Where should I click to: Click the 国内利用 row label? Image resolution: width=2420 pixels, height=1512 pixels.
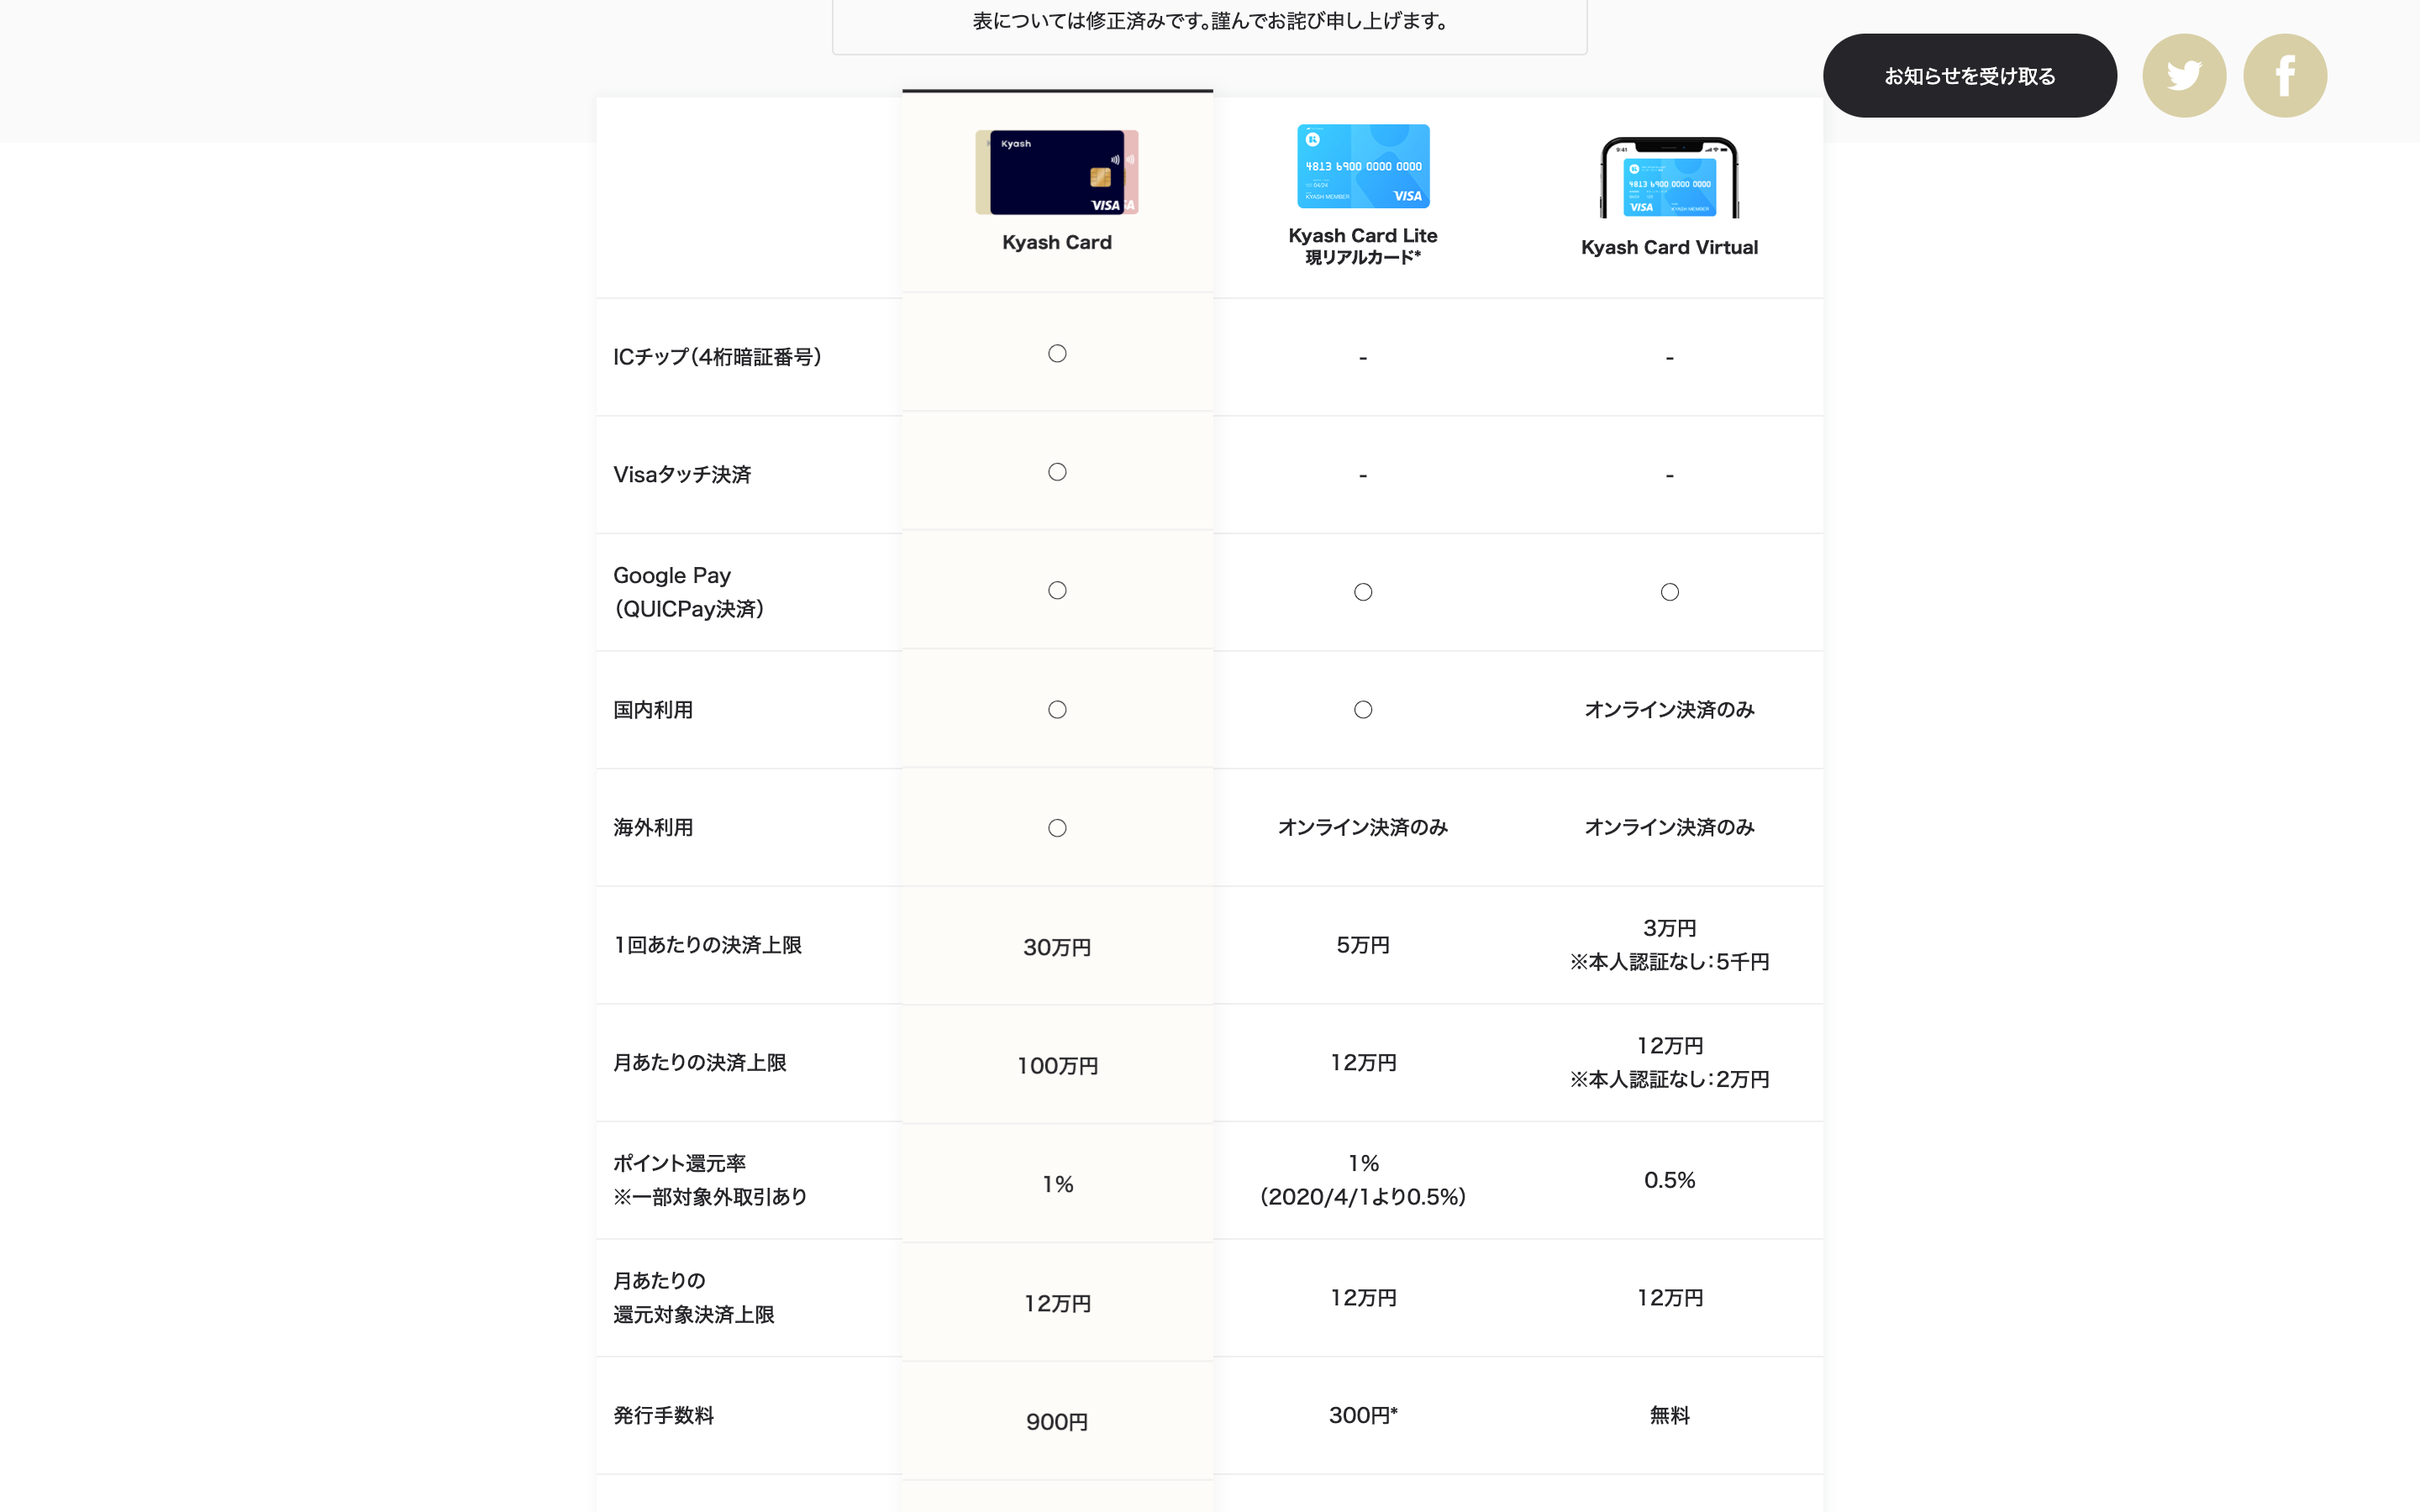tap(653, 710)
